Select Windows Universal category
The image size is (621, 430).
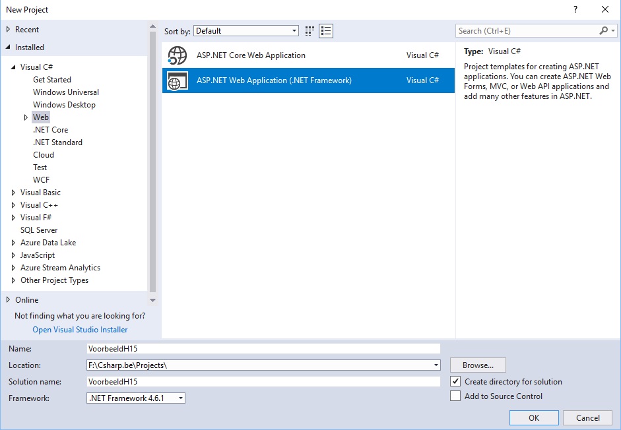coord(66,92)
